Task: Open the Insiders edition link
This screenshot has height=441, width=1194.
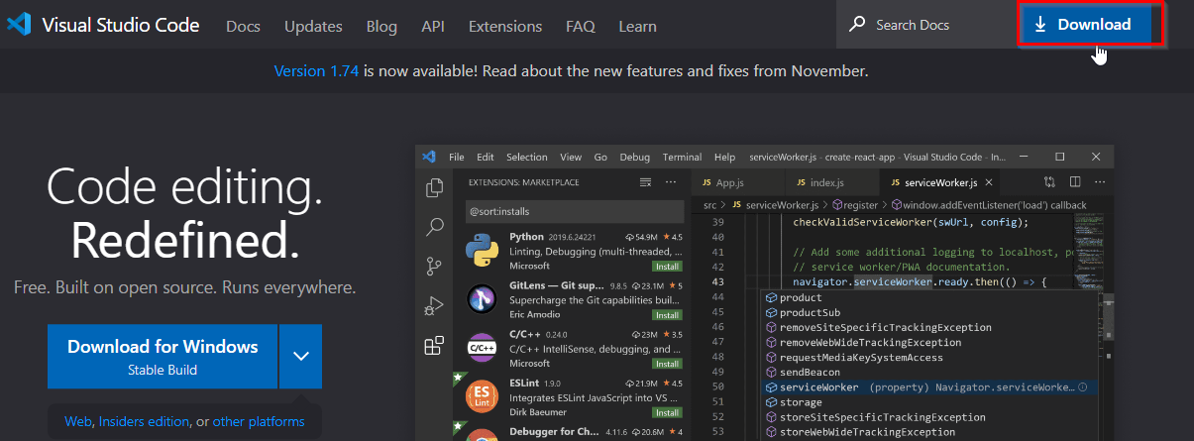Action: pos(144,421)
